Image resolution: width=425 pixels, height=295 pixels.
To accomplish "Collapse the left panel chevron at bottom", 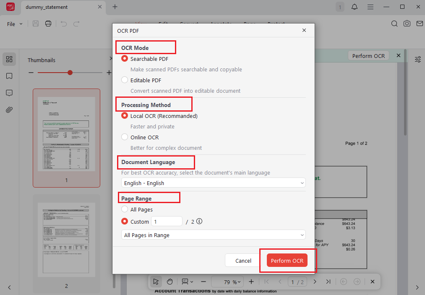I will pyautogui.click(x=10, y=287).
